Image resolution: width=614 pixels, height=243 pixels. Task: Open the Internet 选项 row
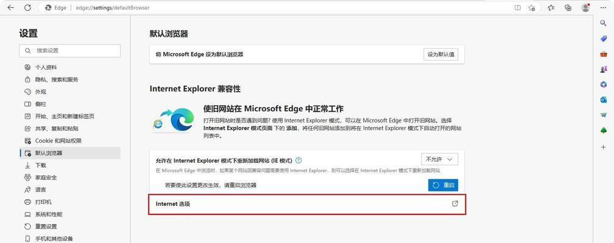tap(307, 204)
